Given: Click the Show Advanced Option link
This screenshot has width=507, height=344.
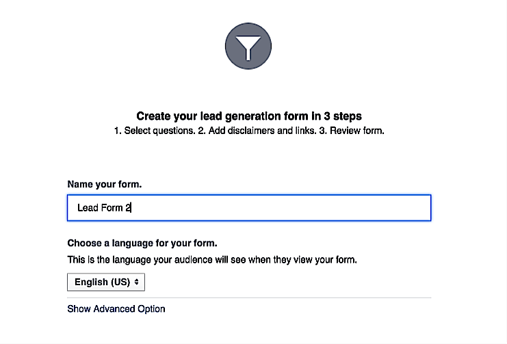Looking at the screenshot, I should [x=116, y=308].
